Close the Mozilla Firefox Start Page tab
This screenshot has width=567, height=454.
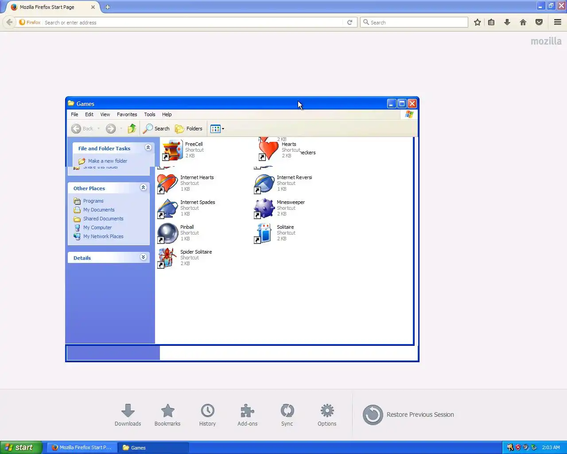[x=93, y=7]
